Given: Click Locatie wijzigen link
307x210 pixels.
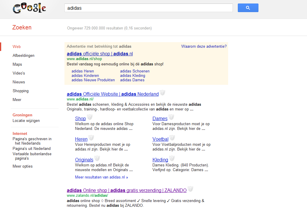Looking at the screenshot, I should coord(26,121).
